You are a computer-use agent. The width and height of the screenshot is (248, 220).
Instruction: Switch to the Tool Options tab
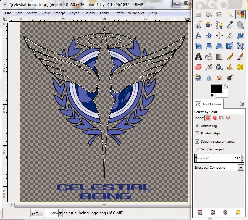tap(209, 104)
